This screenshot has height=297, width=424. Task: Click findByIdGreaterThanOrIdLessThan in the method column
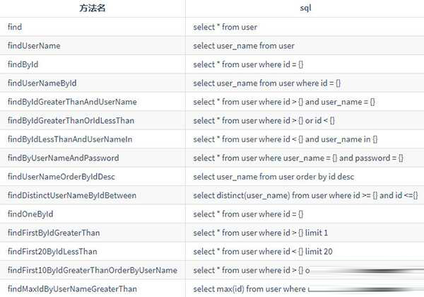click(71, 120)
